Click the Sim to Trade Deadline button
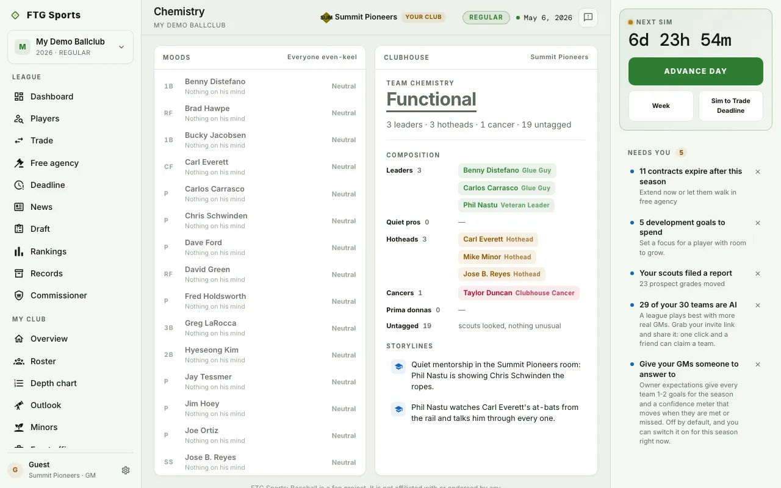The image size is (781, 488). pyautogui.click(x=731, y=106)
